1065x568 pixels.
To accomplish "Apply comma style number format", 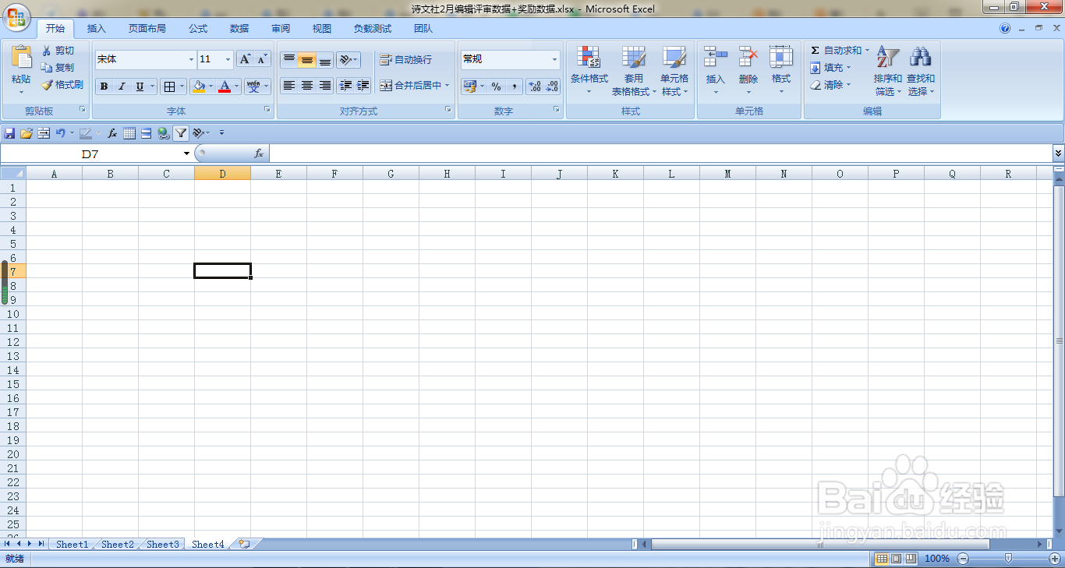I will pos(514,86).
